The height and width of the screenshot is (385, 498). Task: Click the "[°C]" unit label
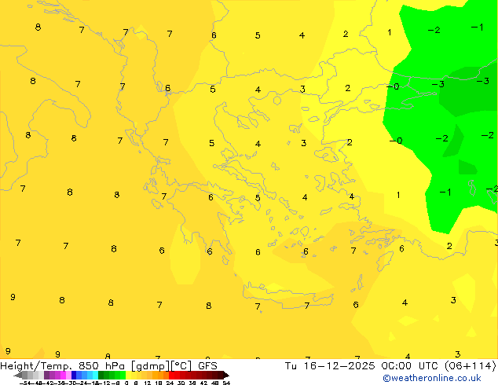(x=181, y=366)
